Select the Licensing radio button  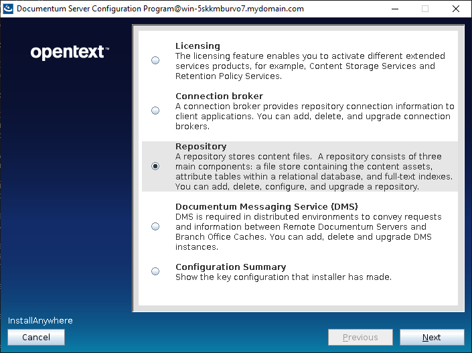pyautogui.click(x=155, y=60)
